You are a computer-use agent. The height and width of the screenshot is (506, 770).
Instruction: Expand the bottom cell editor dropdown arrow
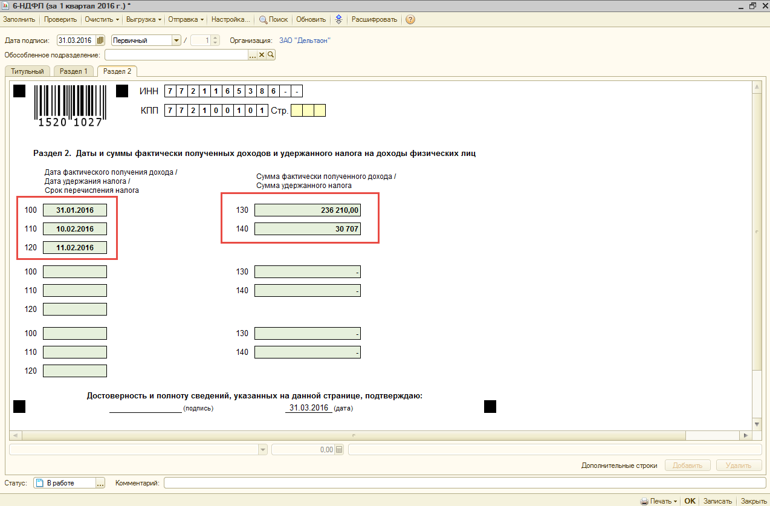(x=262, y=450)
